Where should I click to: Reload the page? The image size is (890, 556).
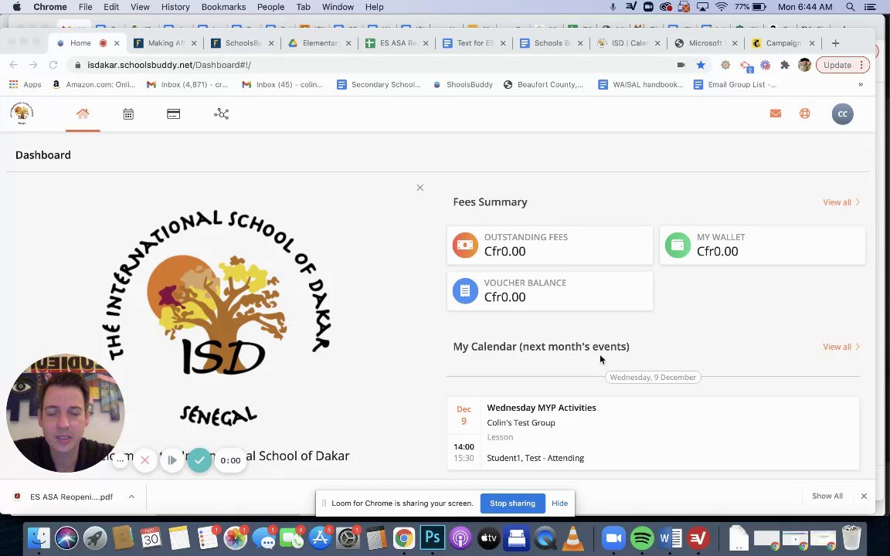[53, 65]
